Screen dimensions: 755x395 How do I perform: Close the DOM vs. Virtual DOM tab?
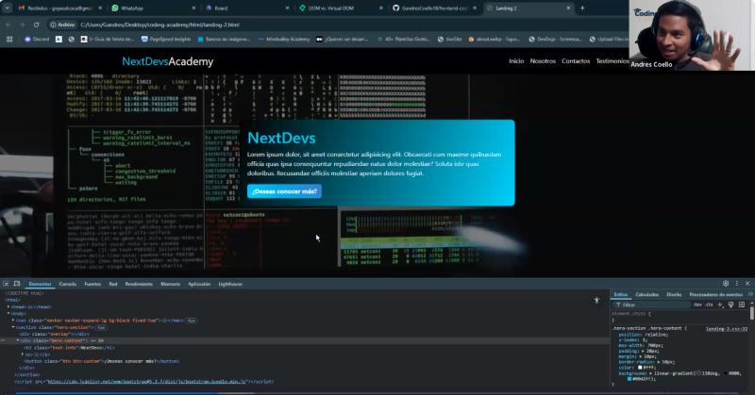[381, 8]
